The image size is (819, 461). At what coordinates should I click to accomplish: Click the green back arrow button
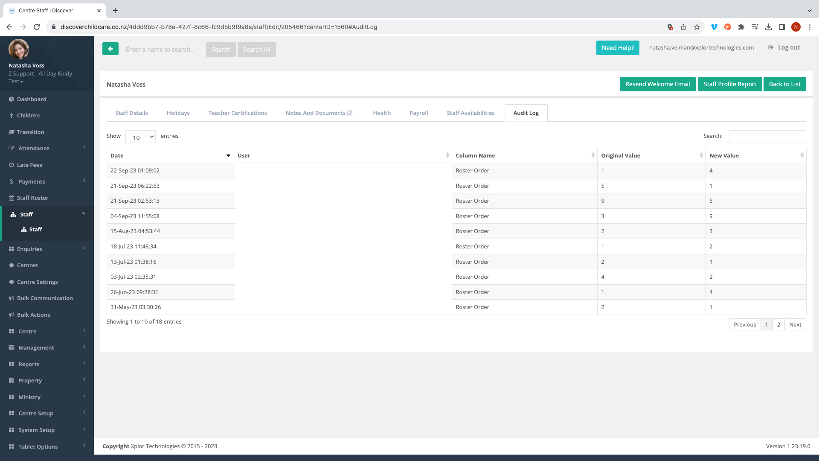coord(110,49)
